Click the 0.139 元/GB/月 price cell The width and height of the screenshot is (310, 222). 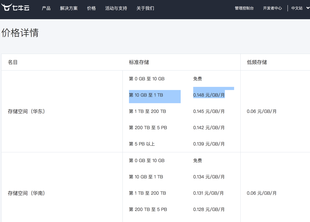[209, 144]
